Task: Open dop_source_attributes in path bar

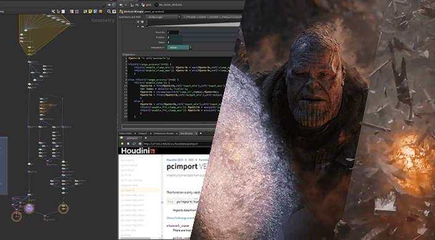Action: (x=168, y=5)
